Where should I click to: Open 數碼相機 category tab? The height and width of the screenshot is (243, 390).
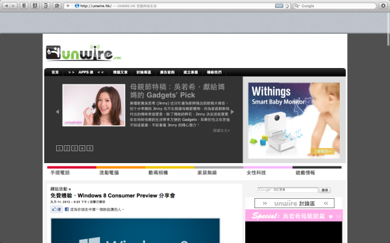pyautogui.click(x=158, y=173)
